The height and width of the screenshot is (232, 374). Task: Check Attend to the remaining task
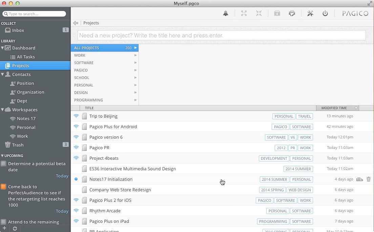[3, 222]
